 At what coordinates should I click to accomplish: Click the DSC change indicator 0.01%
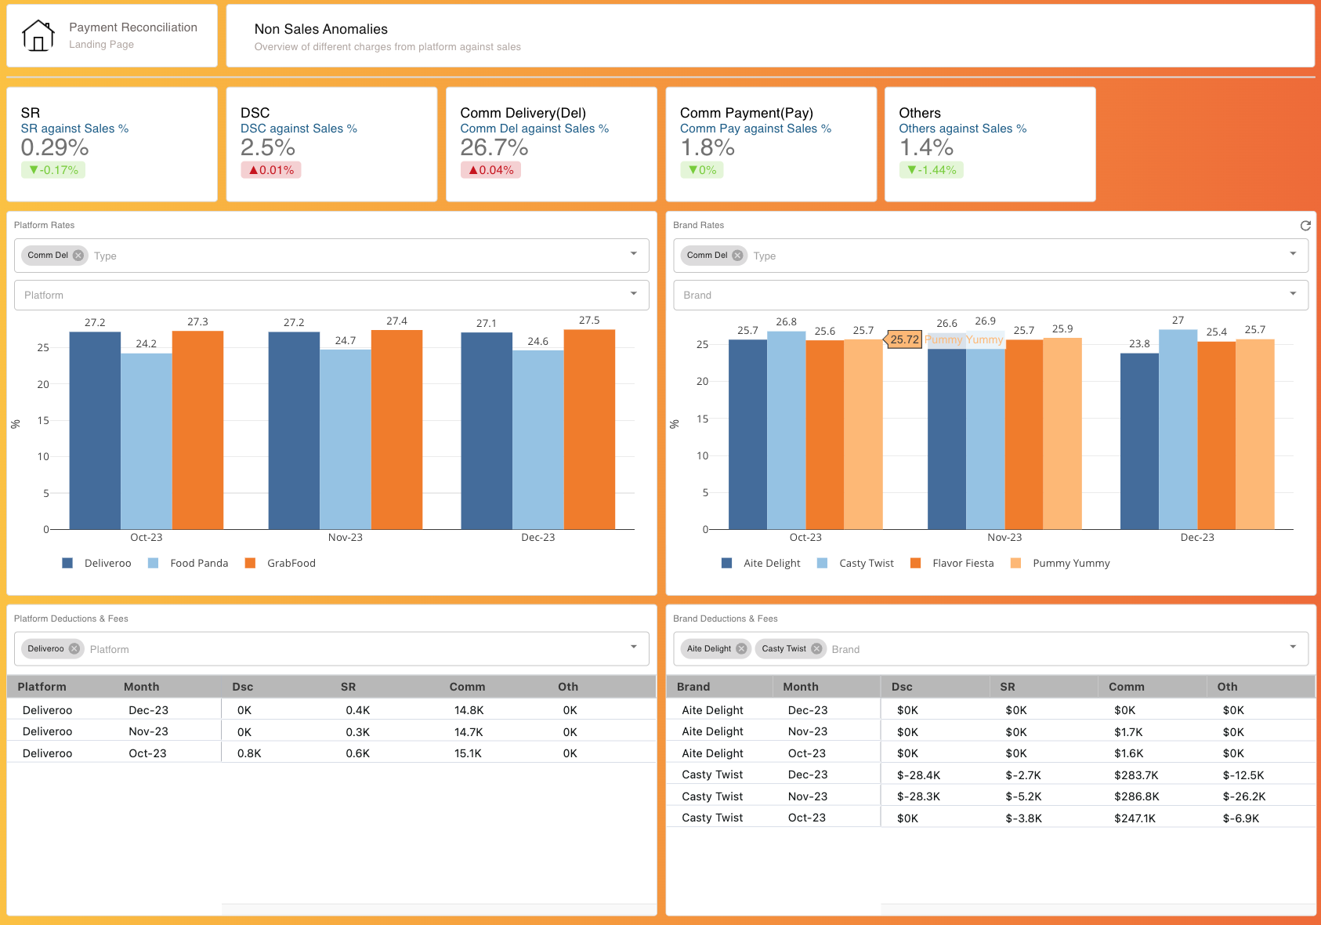(271, 170)
